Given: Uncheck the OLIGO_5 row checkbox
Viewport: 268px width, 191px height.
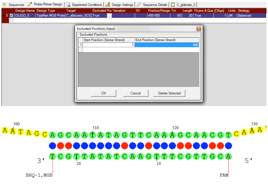Looking at the screenshot, I should click(x=11, y=16).
